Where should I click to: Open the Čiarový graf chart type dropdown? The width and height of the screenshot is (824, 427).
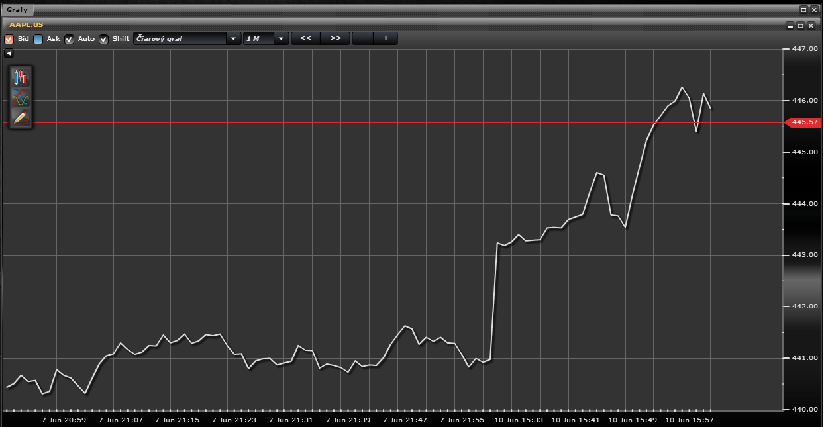click(x=187, y=38)
